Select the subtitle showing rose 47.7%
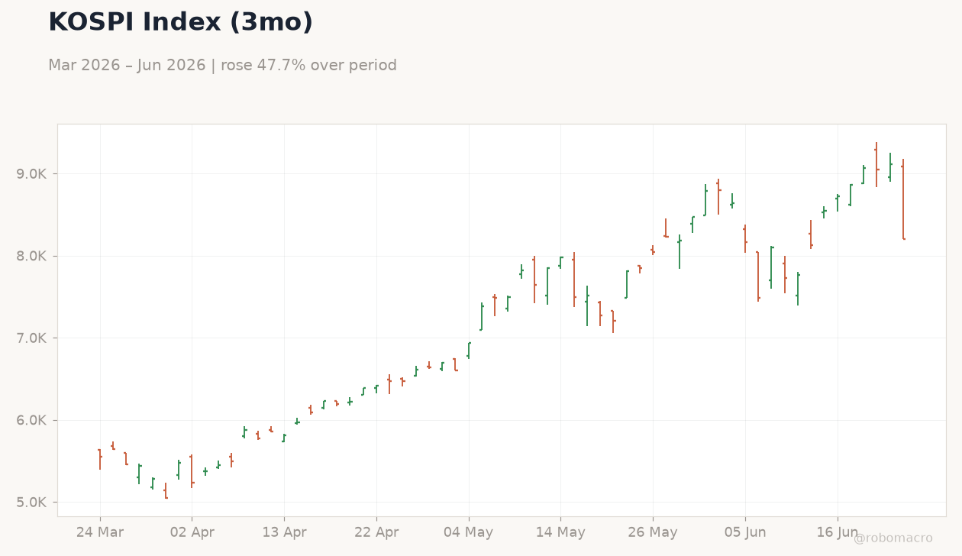 (222, 66)
